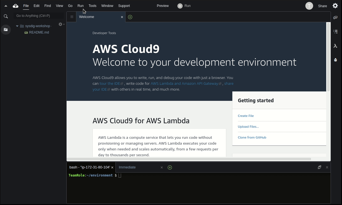
Task: Collapse the menu bar with the up arrow
Action: (x=6, y=6)
